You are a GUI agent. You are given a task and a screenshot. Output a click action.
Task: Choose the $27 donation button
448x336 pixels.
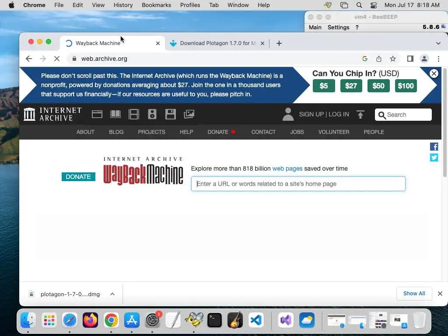point(351,86)
